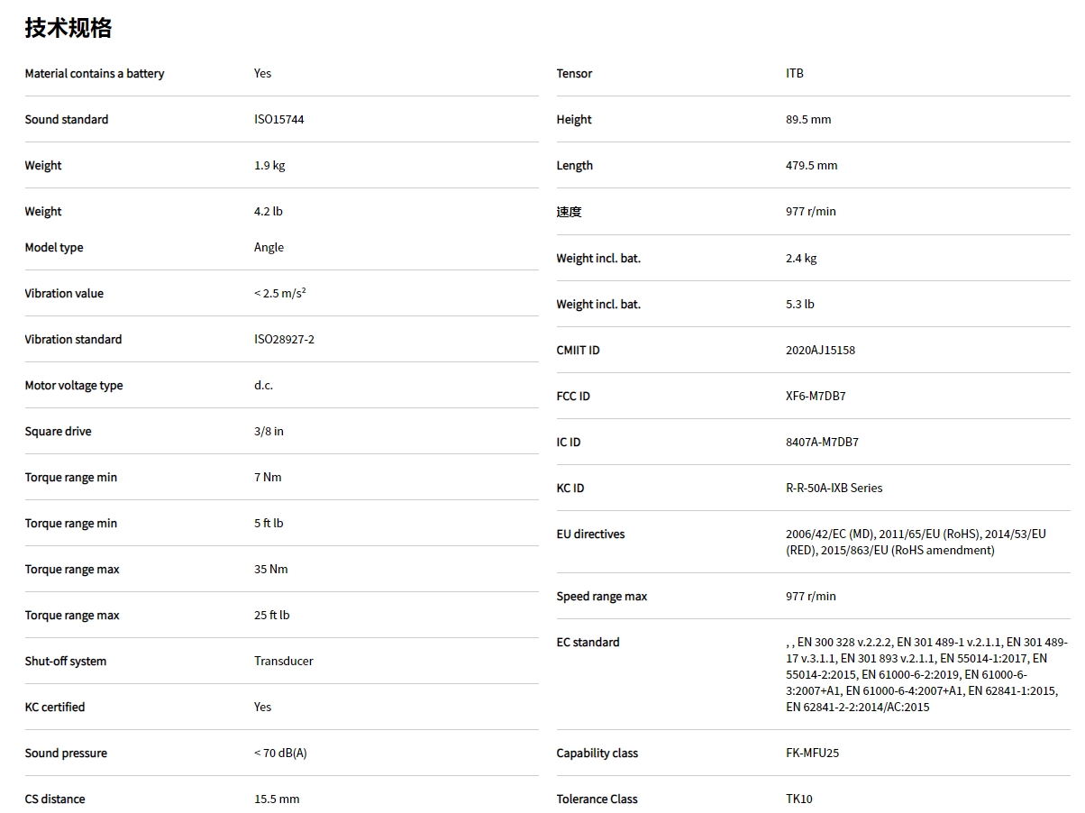Viewport: 1085px width, 813px height.
Task: Click the Tolerance Class value TK10
Action: 798,799
